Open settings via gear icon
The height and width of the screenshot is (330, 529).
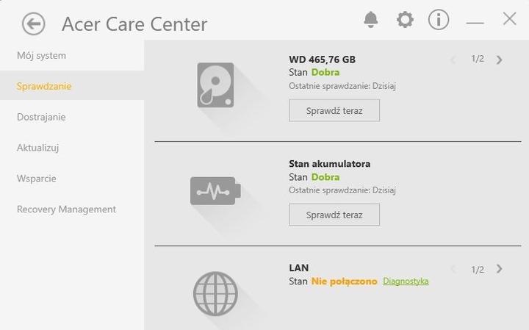click(x=405, y=20)
